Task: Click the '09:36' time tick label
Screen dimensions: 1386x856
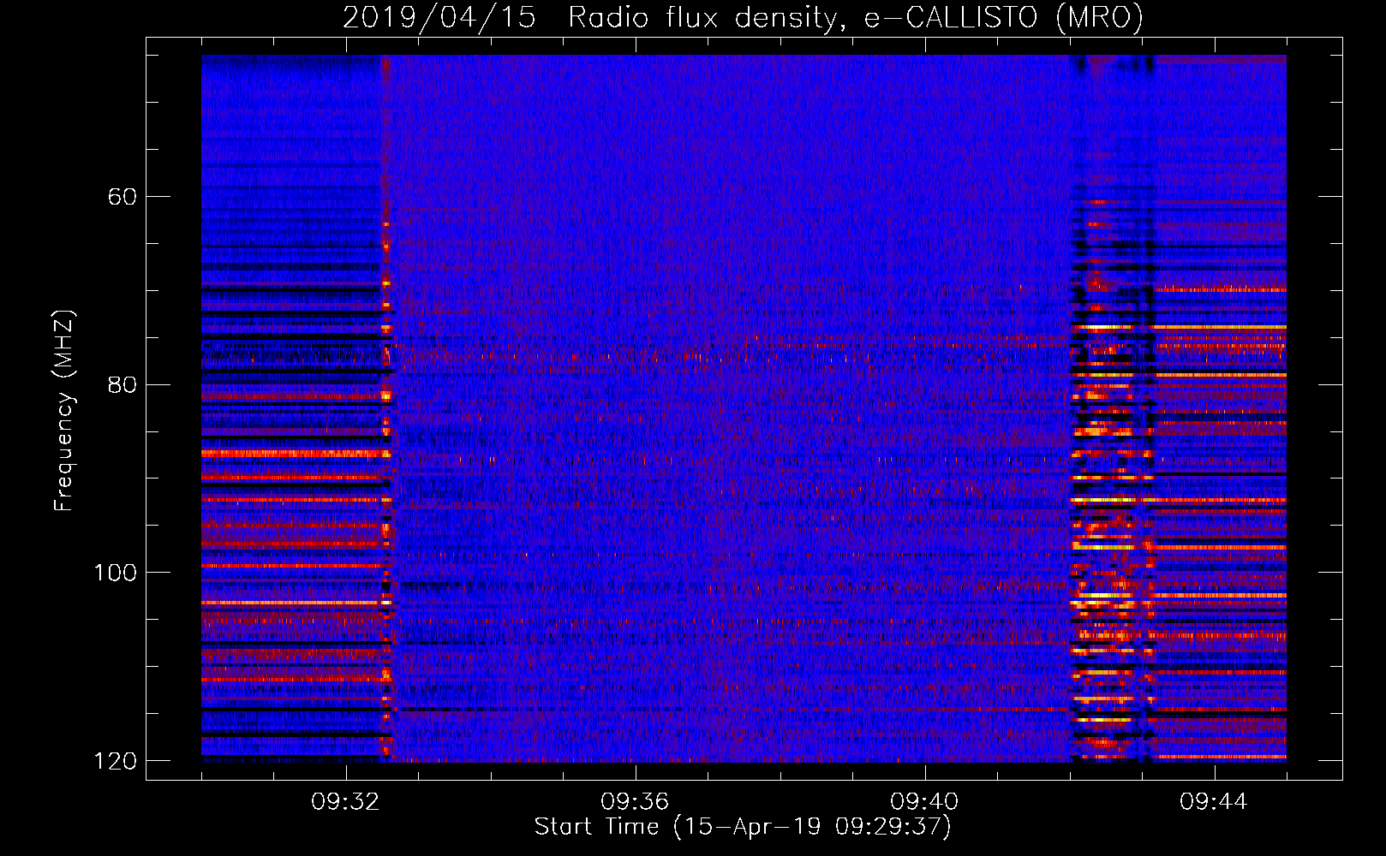Action: pos(635,802)
